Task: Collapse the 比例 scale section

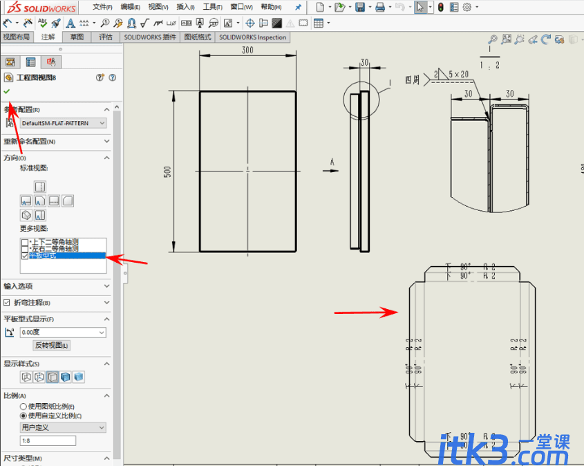Action: [x=107, y=395]
